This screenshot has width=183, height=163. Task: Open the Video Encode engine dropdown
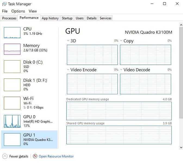(x=68, y=70)
